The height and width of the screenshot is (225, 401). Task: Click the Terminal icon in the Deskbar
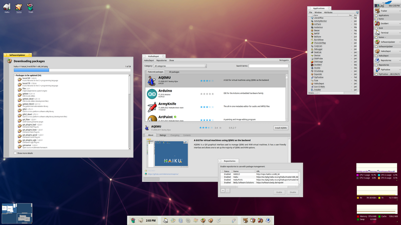376,32
